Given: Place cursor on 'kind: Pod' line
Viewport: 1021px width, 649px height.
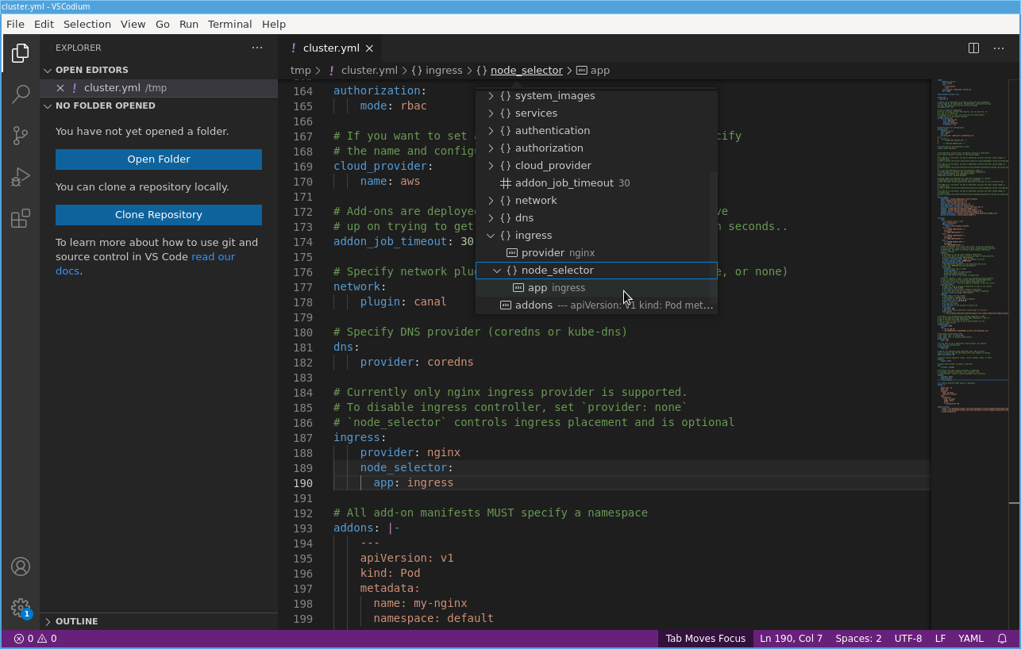Looking at the screenshot, I should (390, 574).
